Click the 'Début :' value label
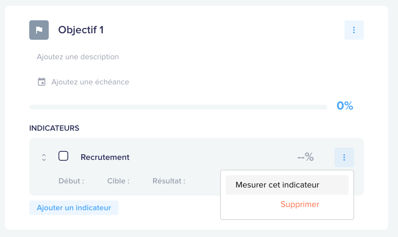The image size is (398, 237). 71,181
